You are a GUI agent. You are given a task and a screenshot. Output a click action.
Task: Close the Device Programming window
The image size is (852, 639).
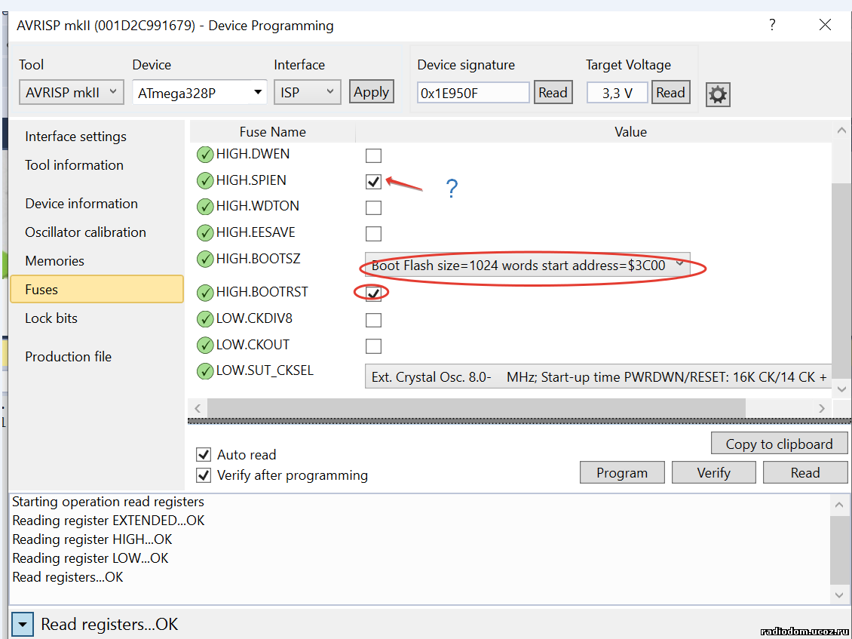tap(826, 24)
